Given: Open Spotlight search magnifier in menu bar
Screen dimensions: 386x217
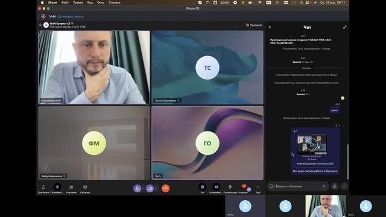Looking at the screenshot, I should 302,2.
